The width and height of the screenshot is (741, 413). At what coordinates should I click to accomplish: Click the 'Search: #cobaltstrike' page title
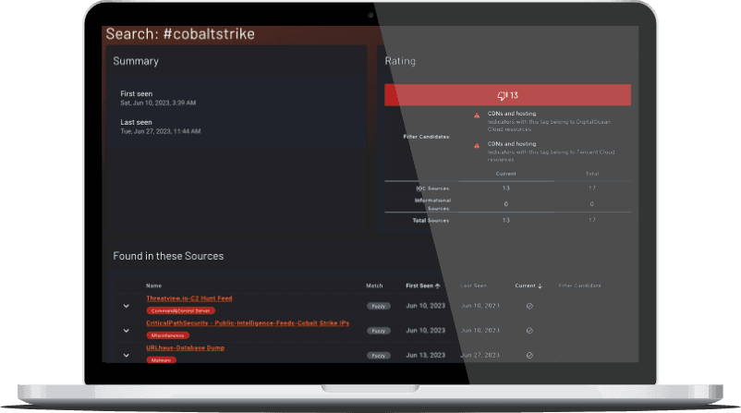pos(180,34)
